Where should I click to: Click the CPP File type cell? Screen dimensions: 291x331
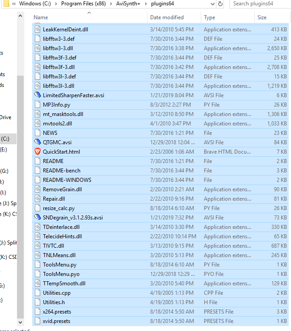click(213, 293)
